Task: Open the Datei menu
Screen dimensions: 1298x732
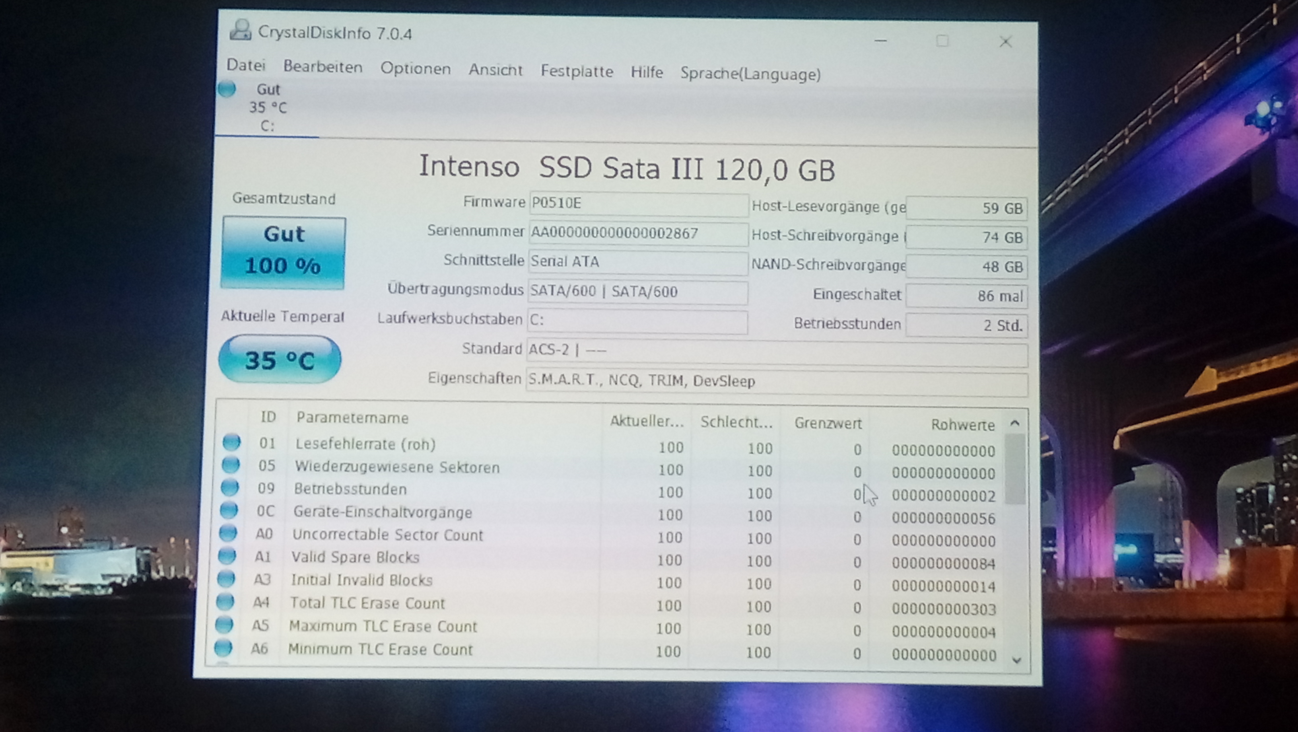Action: (x=246, y=65)
